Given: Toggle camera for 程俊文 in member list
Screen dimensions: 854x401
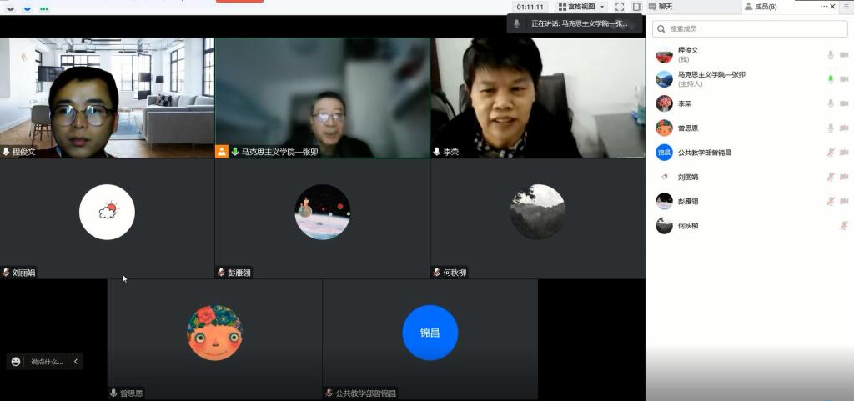Looking at the screenshot, I should [844, 55].
